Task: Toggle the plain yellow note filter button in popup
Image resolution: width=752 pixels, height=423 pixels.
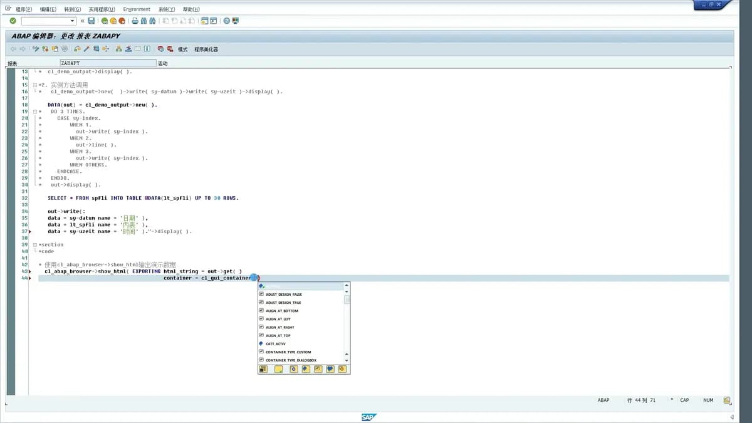Action: 279,369
